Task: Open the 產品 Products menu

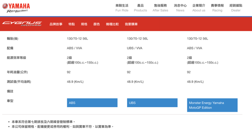Action: (140, 8)
